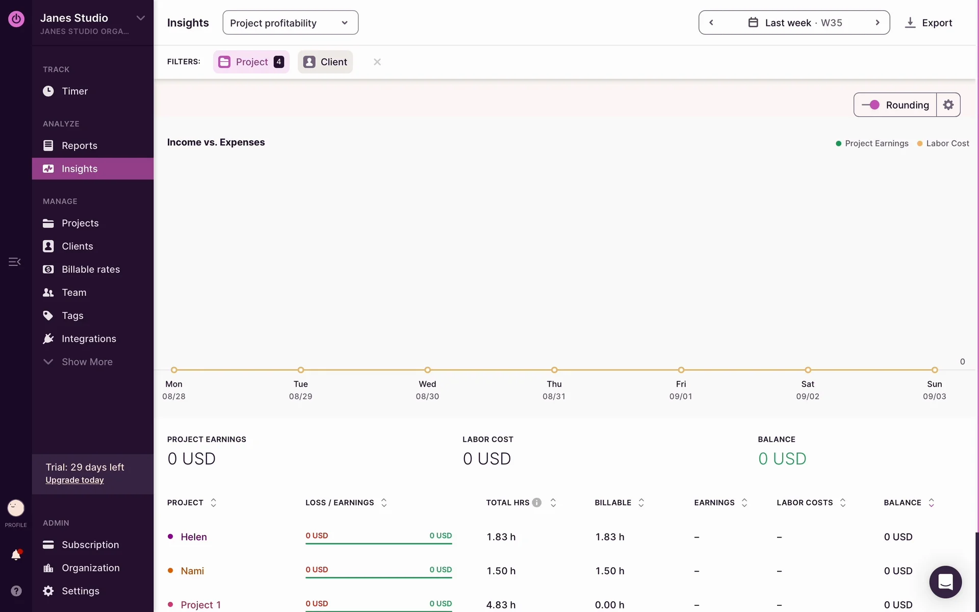Open the chat support bubble
The width and height of the screenshot is (979, 612).
[x=945, y=581]
